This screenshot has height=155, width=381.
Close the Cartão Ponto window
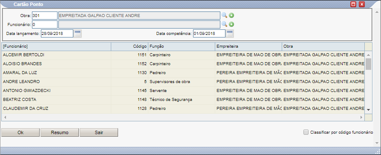tap(362, 4)
